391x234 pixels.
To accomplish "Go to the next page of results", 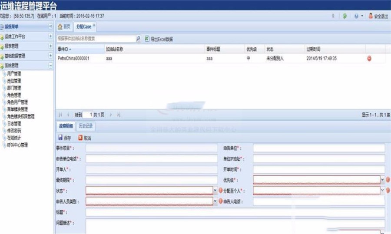I will click(111, 115).
